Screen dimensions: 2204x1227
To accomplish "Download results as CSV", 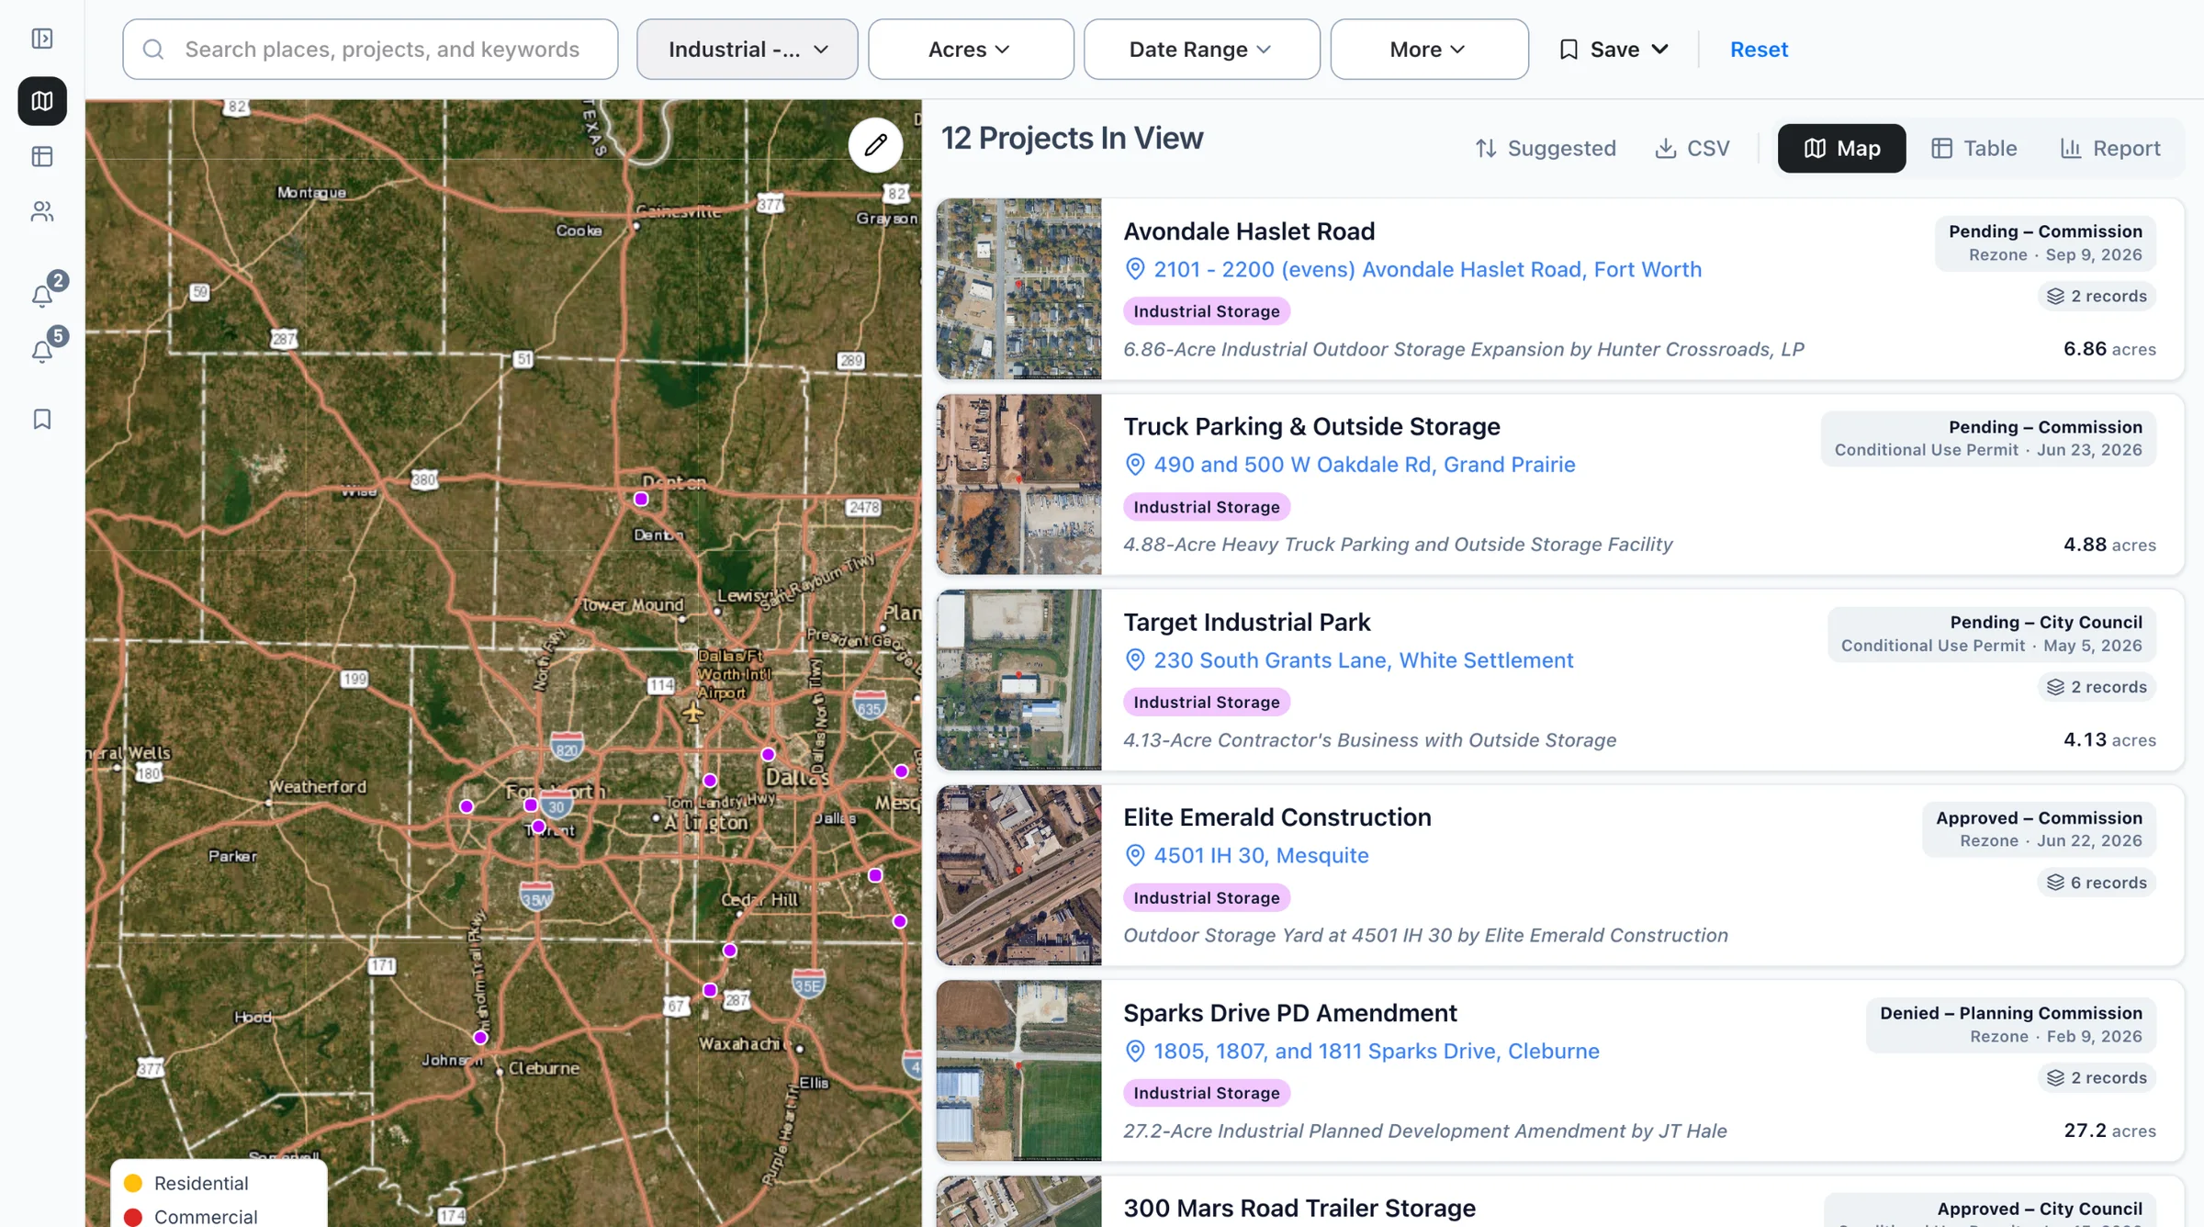I will [x=1692, y=148].
